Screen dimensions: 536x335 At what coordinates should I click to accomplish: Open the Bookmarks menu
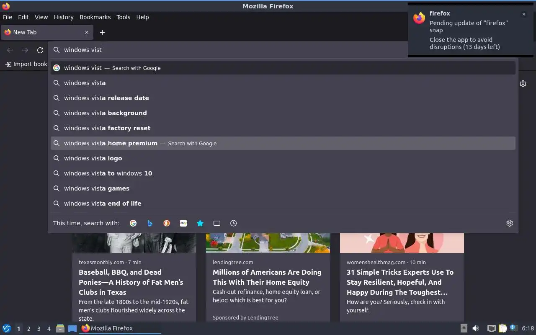[x=95, y=17]
